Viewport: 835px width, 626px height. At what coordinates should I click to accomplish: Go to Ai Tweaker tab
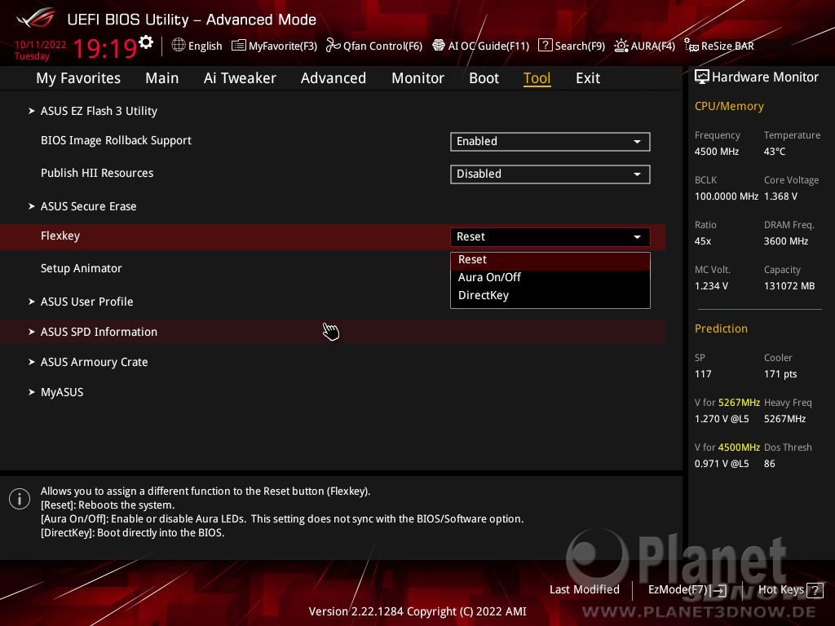(240, 78)
